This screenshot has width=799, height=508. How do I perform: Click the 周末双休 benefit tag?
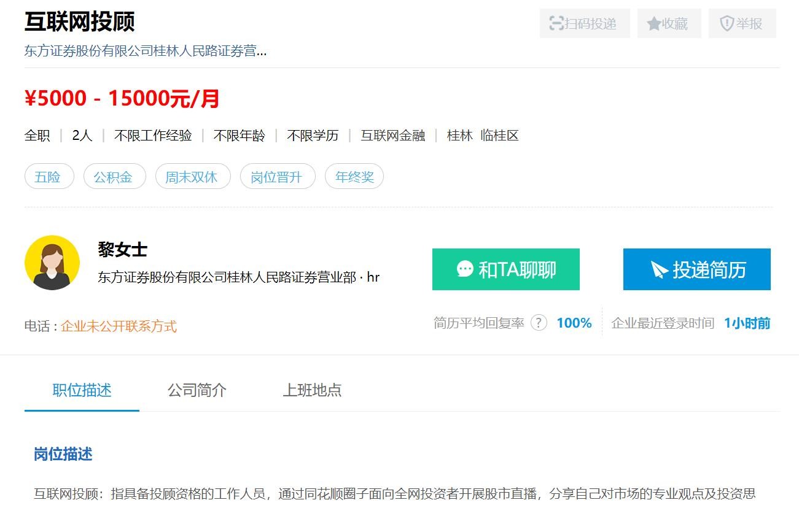point(193,177)
